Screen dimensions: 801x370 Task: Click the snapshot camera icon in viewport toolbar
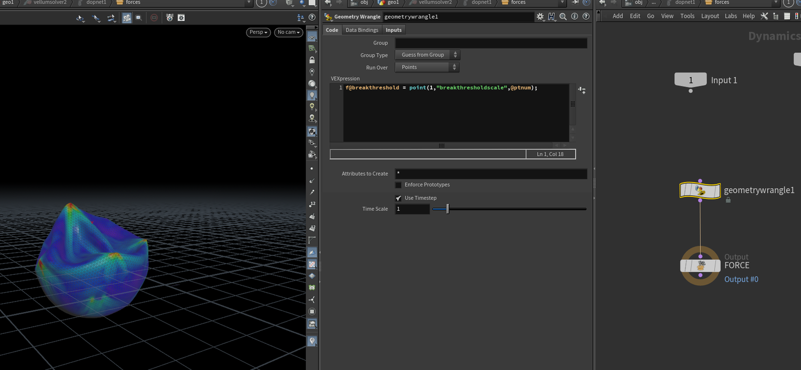click(x=170, y=18)
